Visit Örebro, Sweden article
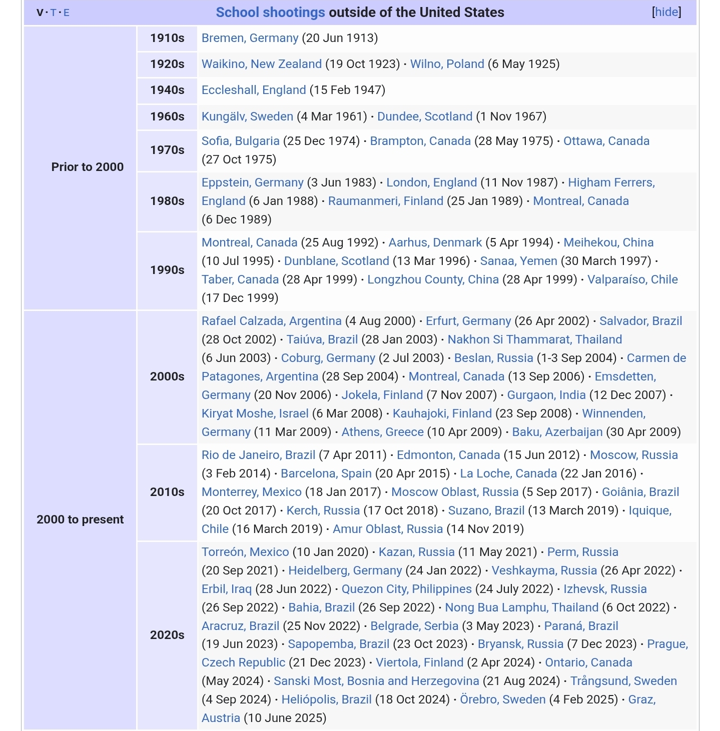The width and height of the screenshot is (720, 731). pyautogui.click(x=502, y=699)
